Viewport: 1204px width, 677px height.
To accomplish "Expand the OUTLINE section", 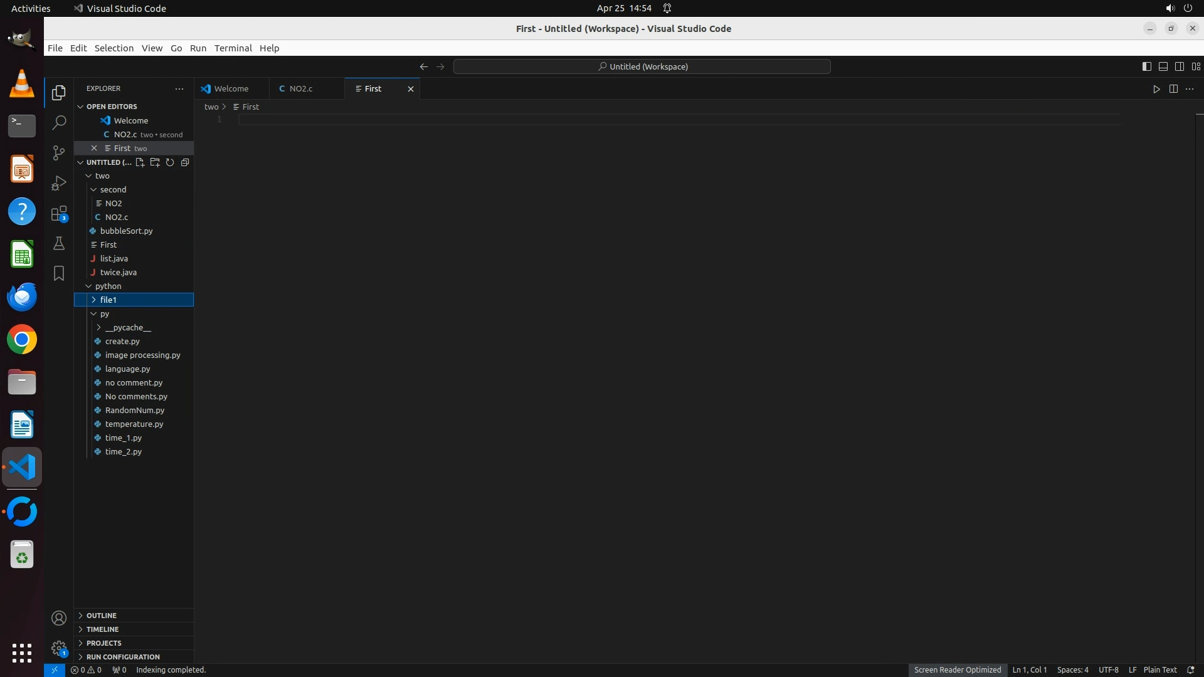I will click(102, 616).
